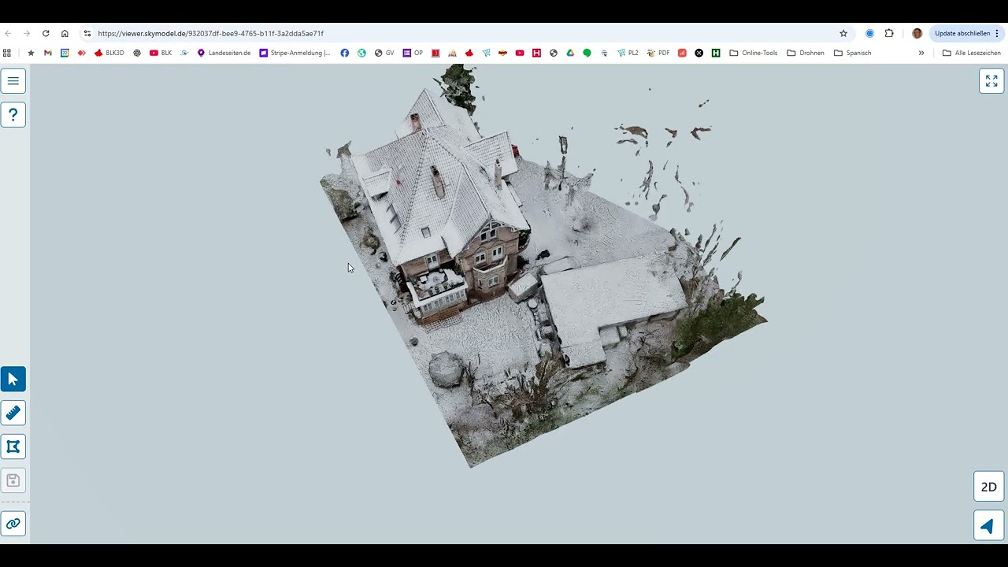Go to the browser home page
This screenshot has width=1008, height=567.
(65, 34)
